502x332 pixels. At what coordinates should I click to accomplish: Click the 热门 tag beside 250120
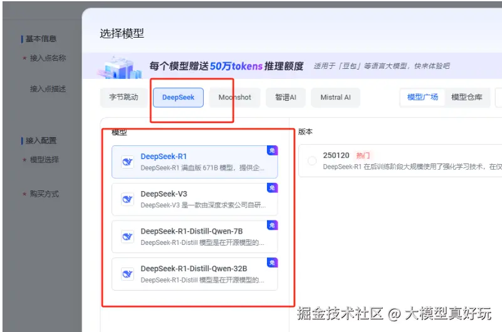(x=363, y=155)
